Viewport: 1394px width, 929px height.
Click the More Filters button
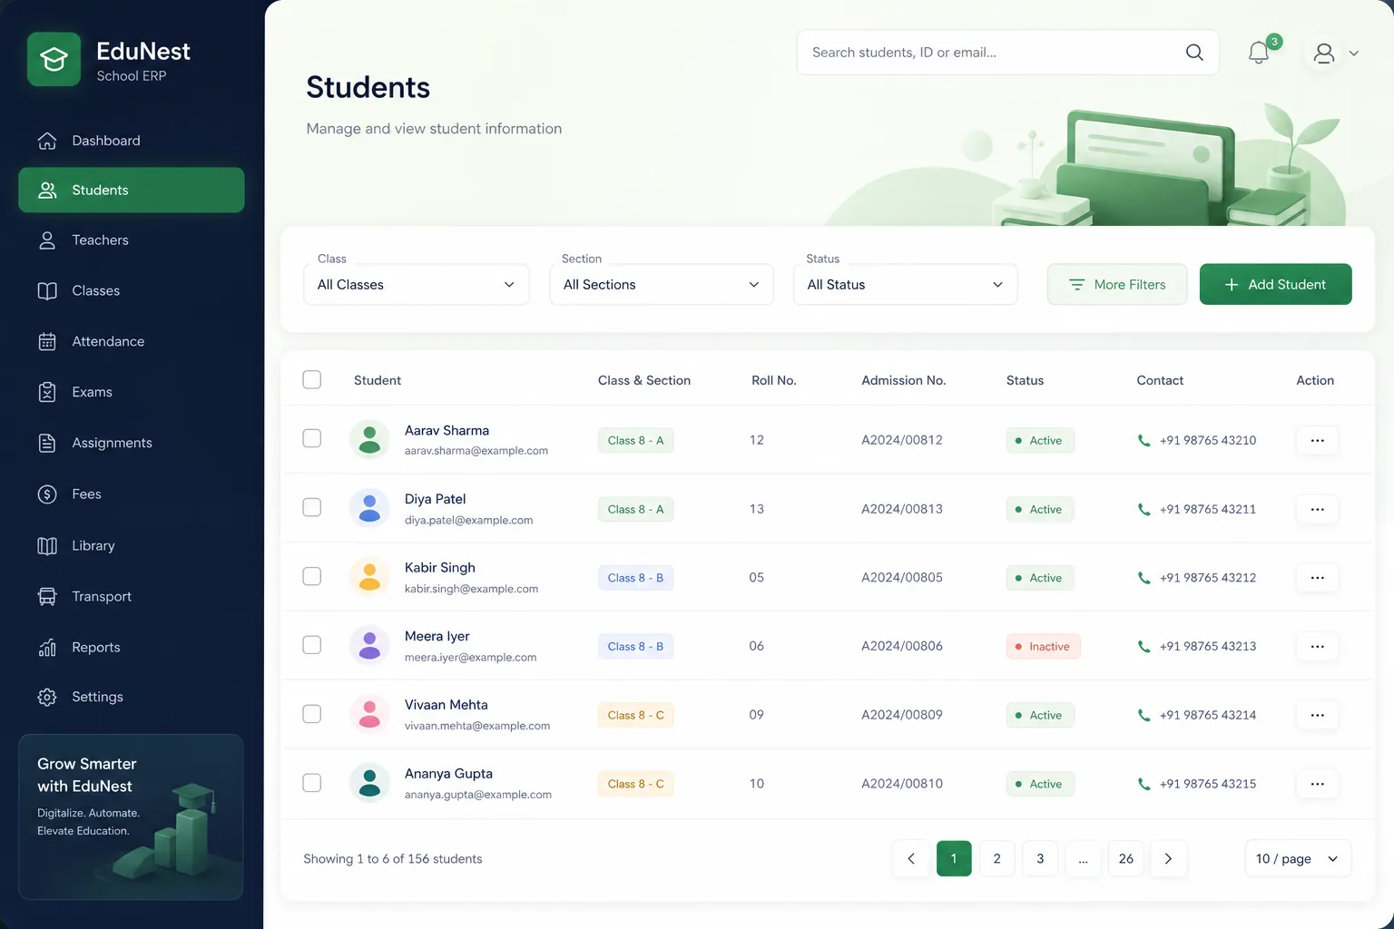(x=1117, y=285)
